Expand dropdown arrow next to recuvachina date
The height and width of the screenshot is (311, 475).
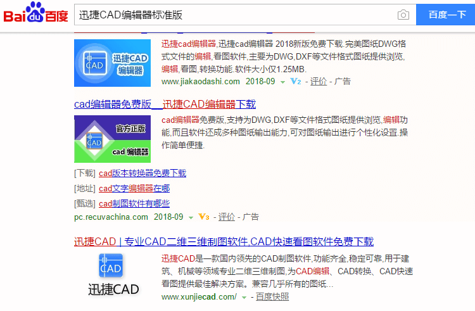point(191,218)
